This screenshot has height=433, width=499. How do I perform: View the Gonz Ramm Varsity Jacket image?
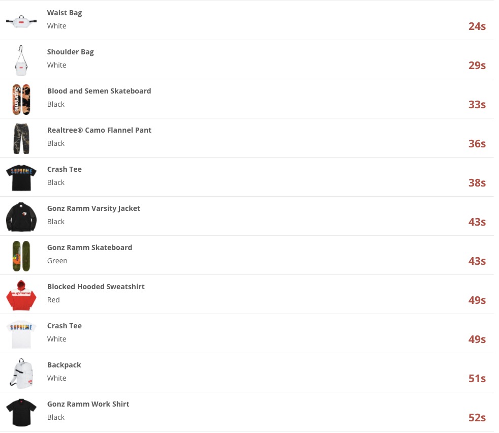(21, 217)
